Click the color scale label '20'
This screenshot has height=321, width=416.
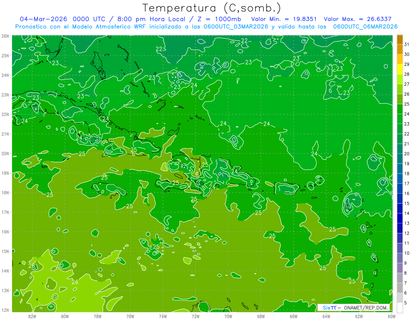[x=407, y=154]
